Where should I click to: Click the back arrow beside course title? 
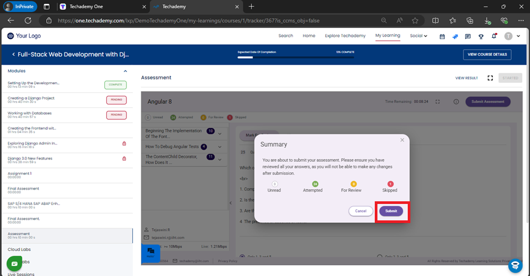pyautogui.click(x=13, y=55)
